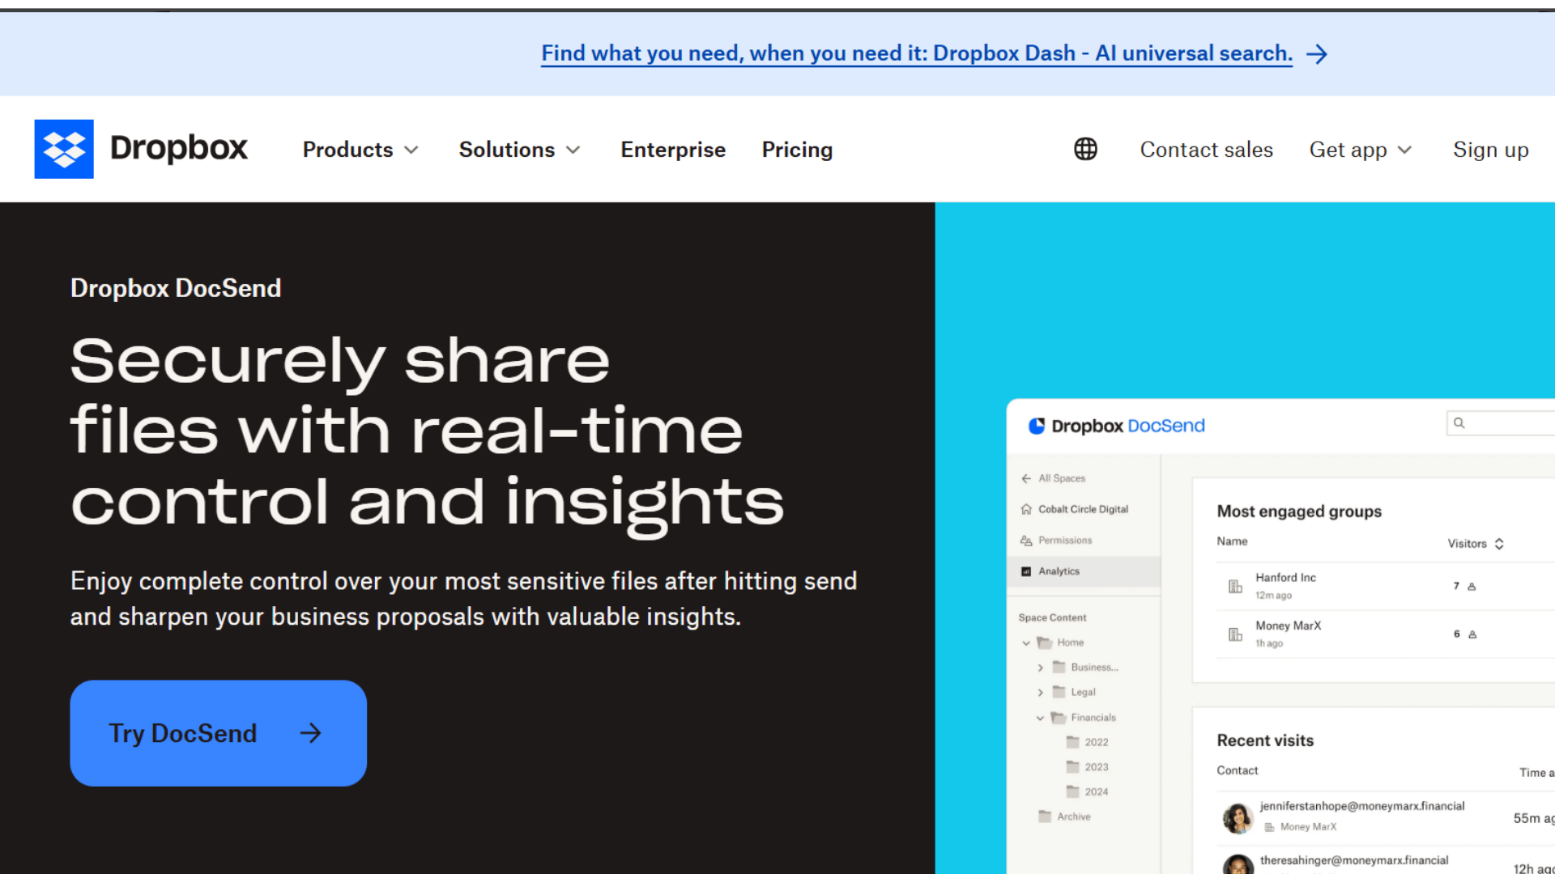Click jenniferstanhope@moneymarx.financial contact
Screen dimensions: 1555x874
[x=1362, y=806]
